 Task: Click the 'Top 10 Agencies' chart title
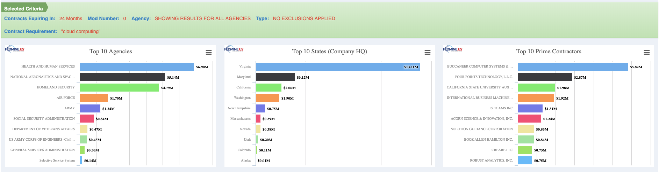tap(111, 52)
